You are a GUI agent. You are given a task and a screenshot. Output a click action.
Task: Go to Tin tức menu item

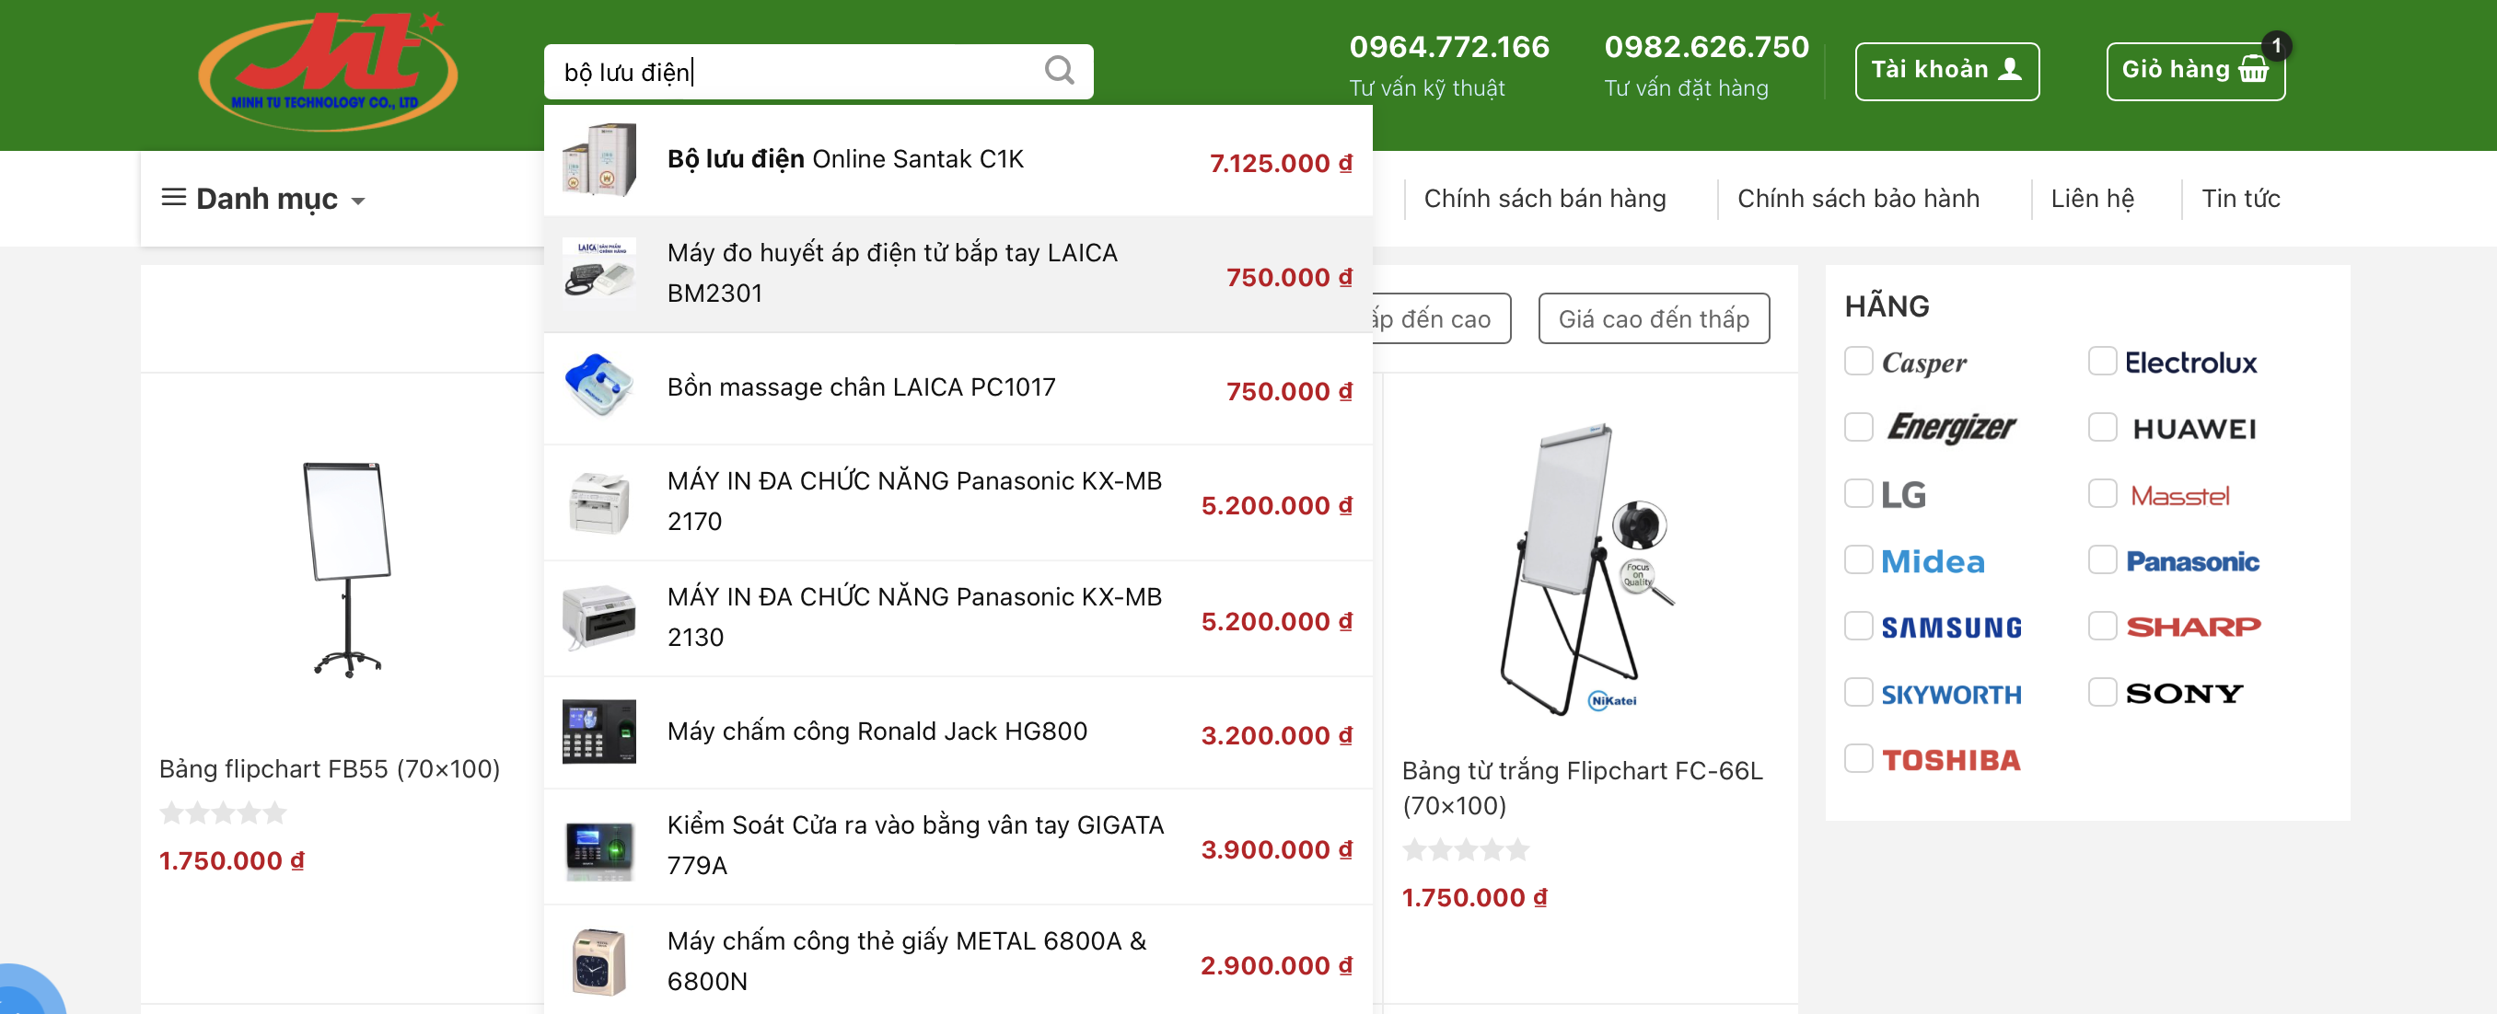[x=2240, y=199]
